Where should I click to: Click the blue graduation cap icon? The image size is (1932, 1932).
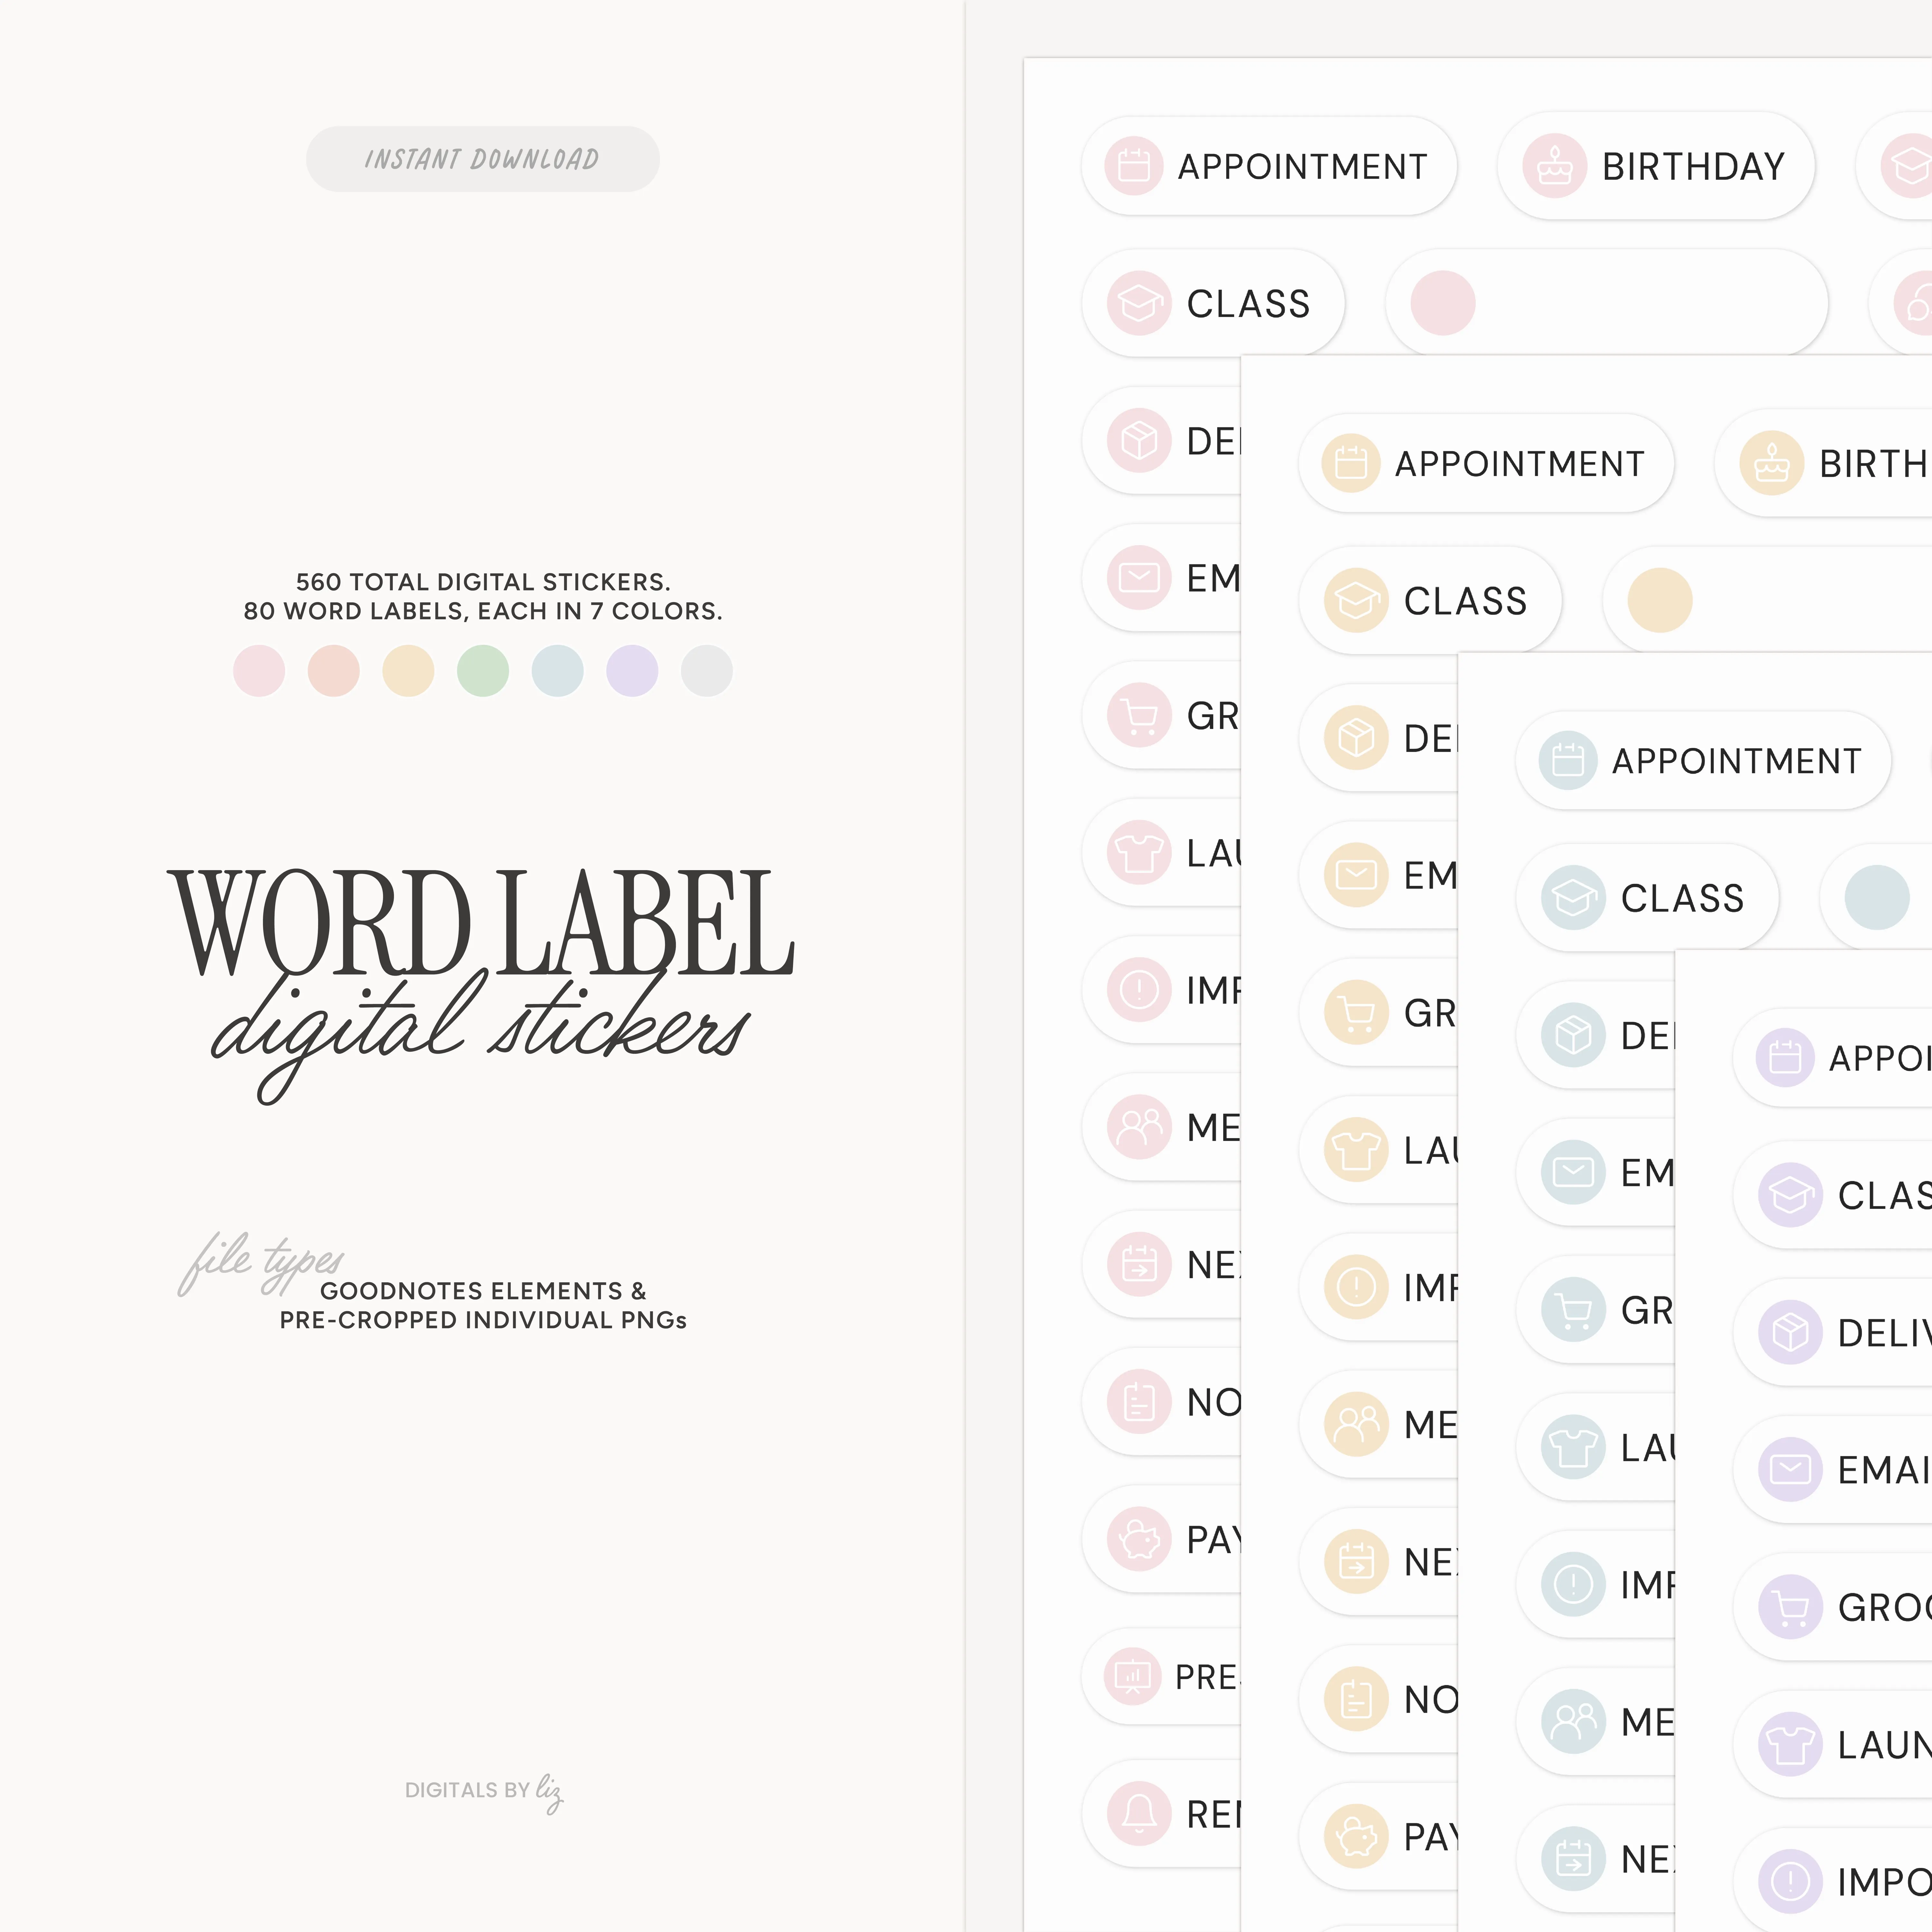coord(1573,897)
